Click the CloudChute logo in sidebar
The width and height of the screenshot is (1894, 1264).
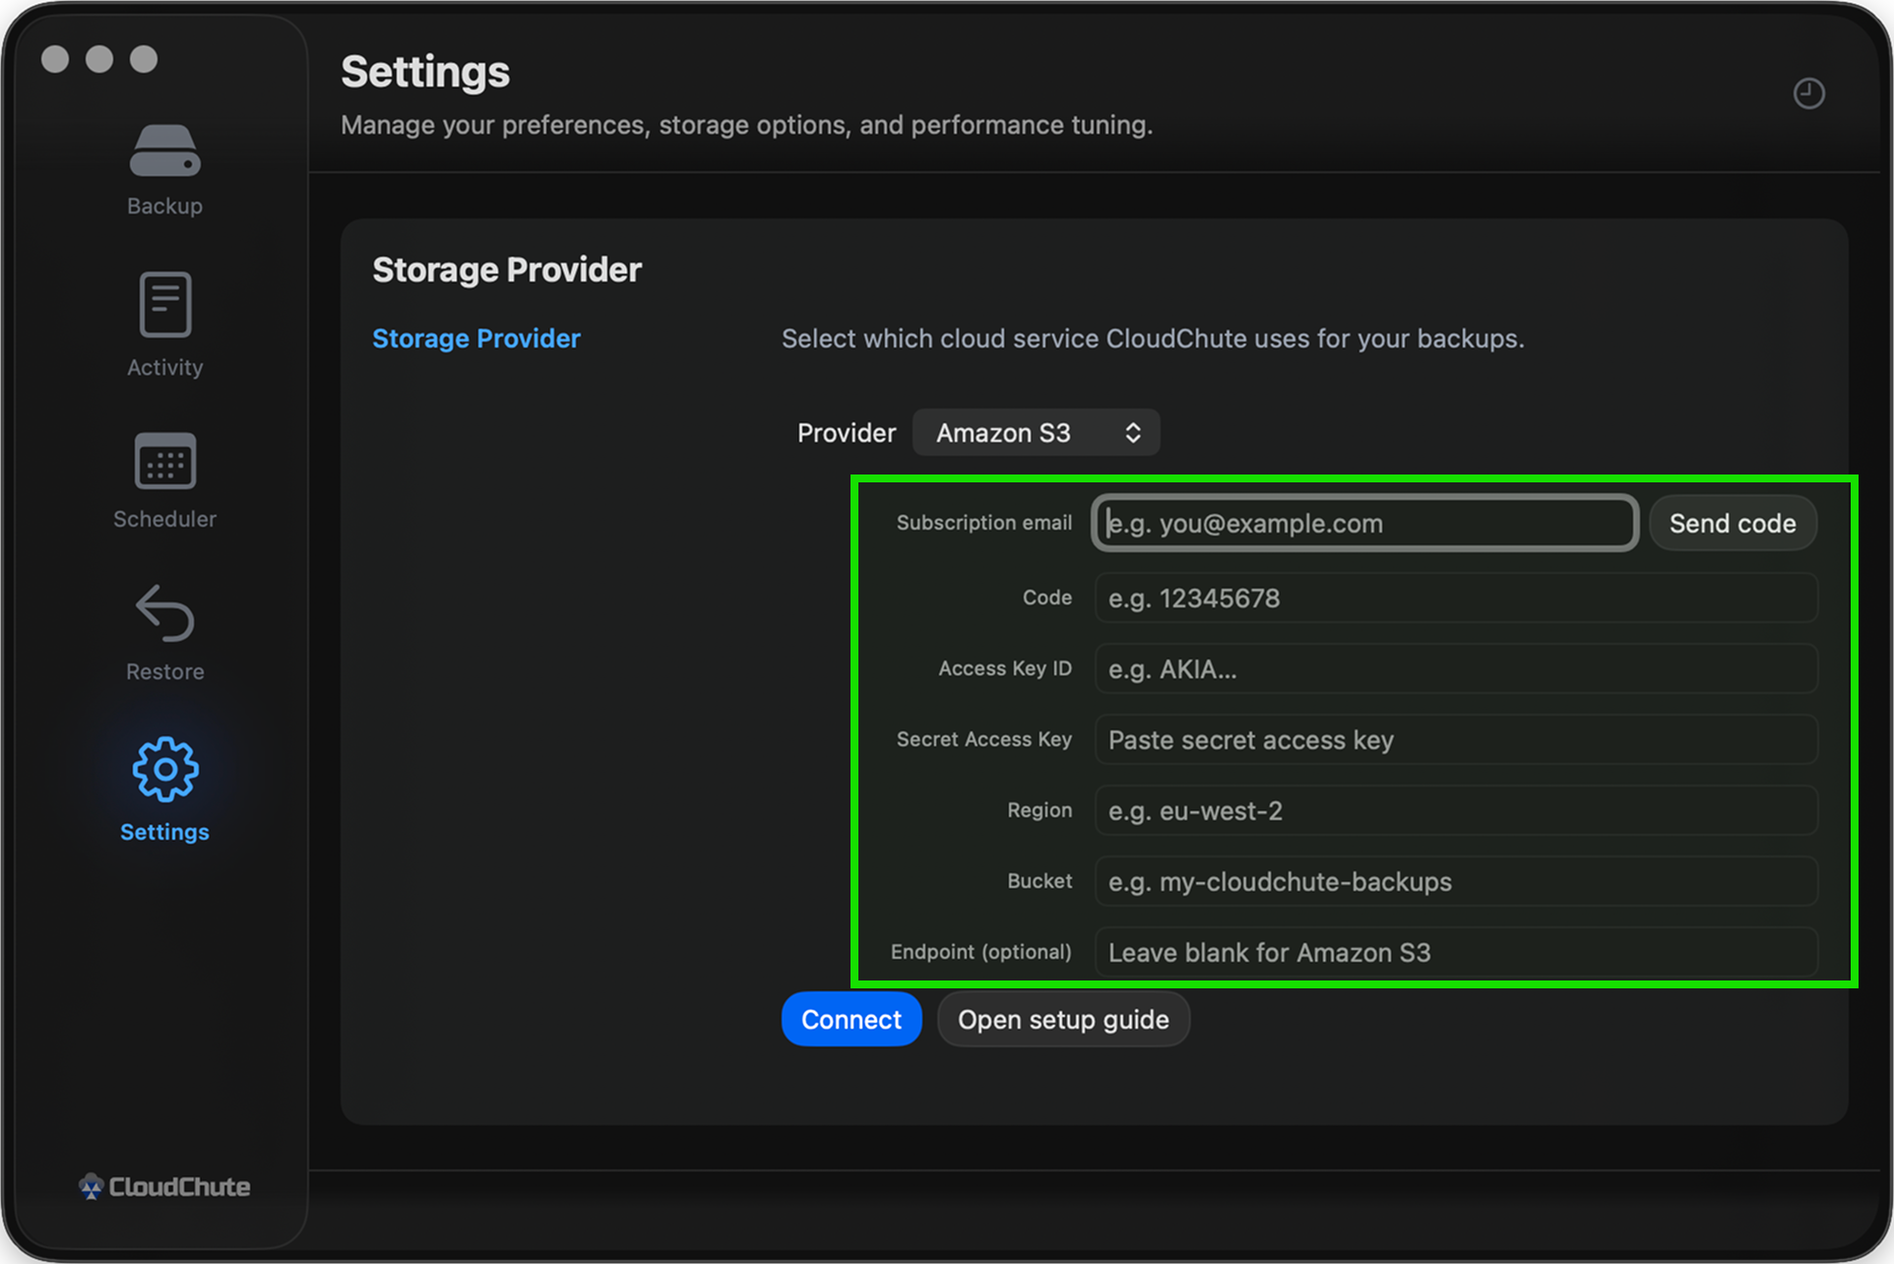(164, 1186)
